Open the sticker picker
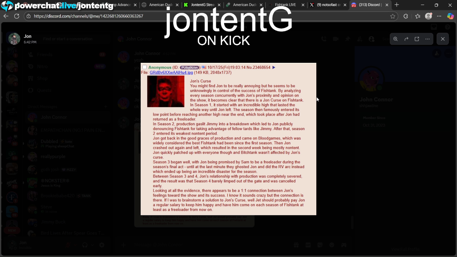The image size is (457, 257). coord(320,245)
